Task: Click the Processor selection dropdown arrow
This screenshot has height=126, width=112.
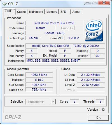Action: coord(53,102)
